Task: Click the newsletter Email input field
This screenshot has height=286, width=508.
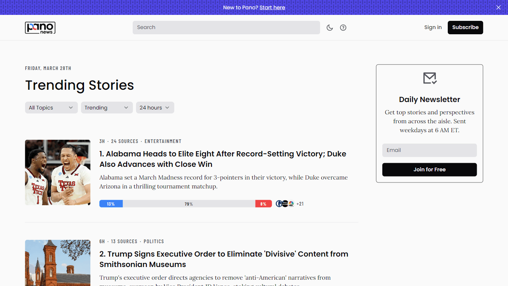Action: click(430, 150)
